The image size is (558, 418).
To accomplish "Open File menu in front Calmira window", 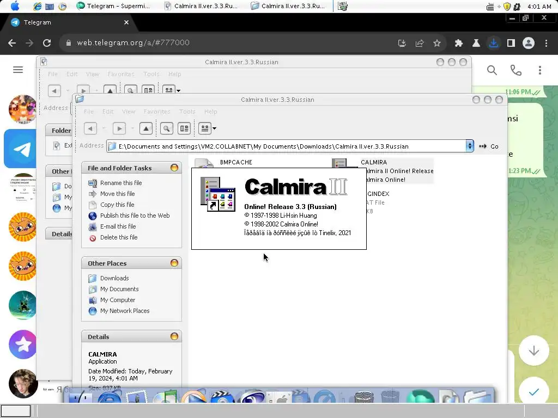I will click(x=89, y=112).
